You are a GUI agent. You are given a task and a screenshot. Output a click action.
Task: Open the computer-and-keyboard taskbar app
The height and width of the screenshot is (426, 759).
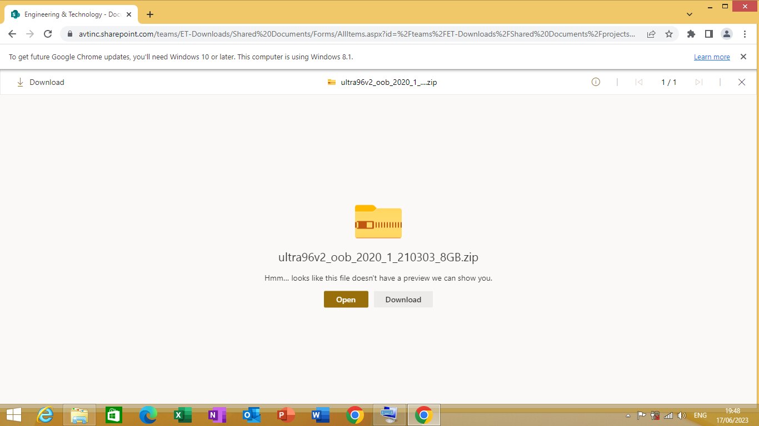pyautogui.click(x=390, y=415)
